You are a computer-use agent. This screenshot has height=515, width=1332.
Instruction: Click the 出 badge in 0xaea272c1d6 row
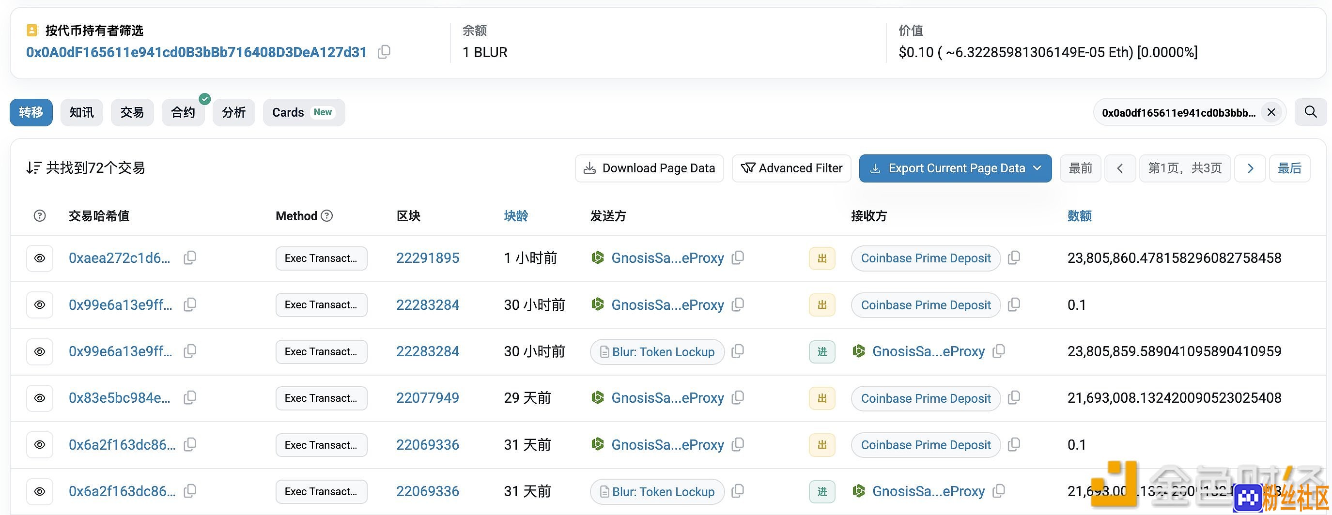822,258
